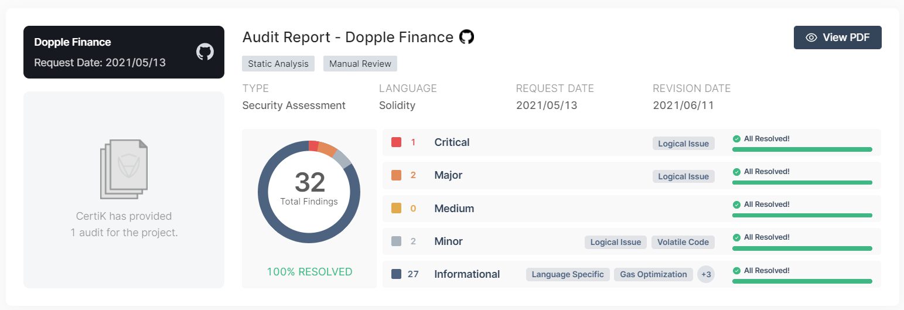The width and height of the screenshot is (904, 310).
Task: Click green check icon in Critical row
Action: pos(736,139)
